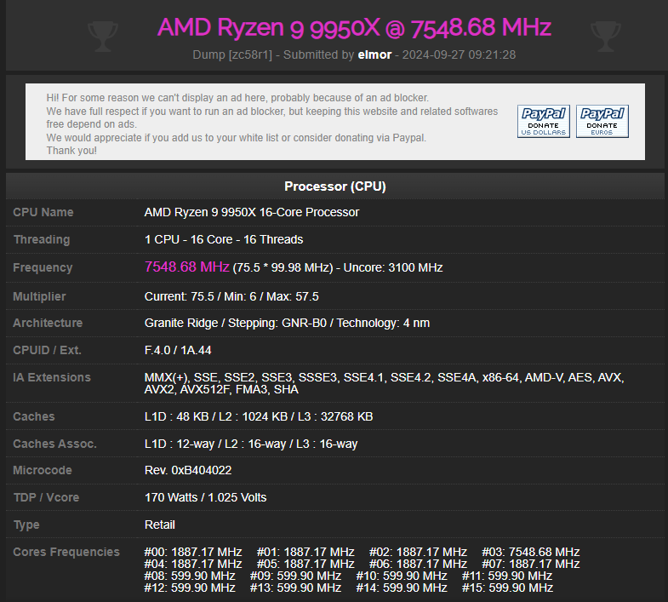Click the AMD Ryzen 9 9950X page title
The height and width of the screenshot is (602, 668).
[x=354, y=27]
